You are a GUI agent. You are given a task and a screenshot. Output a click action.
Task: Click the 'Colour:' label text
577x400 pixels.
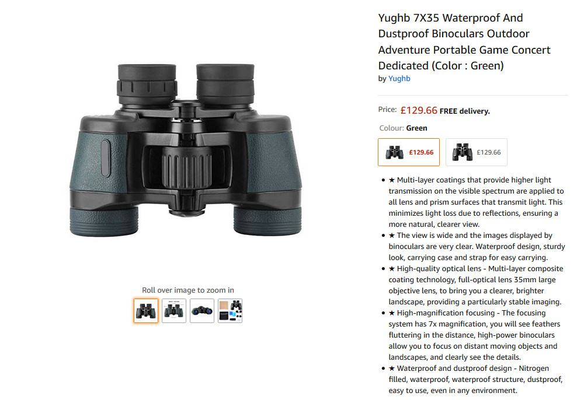pos(392,128)
